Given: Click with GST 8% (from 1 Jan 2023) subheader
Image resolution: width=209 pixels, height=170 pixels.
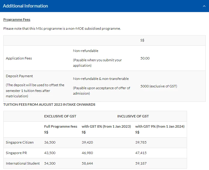Looking at the screenshot, I should [x=106, y=129].
